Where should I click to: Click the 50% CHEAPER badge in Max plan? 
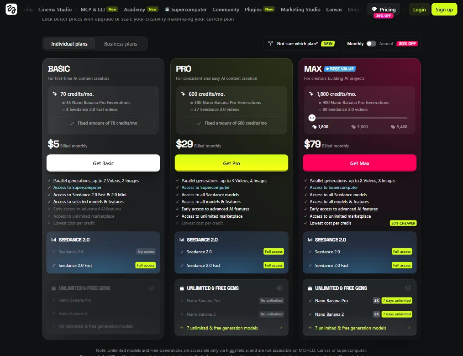403,223
